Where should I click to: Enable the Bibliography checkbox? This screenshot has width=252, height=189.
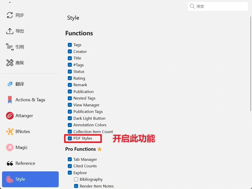[x=76, y=179]
